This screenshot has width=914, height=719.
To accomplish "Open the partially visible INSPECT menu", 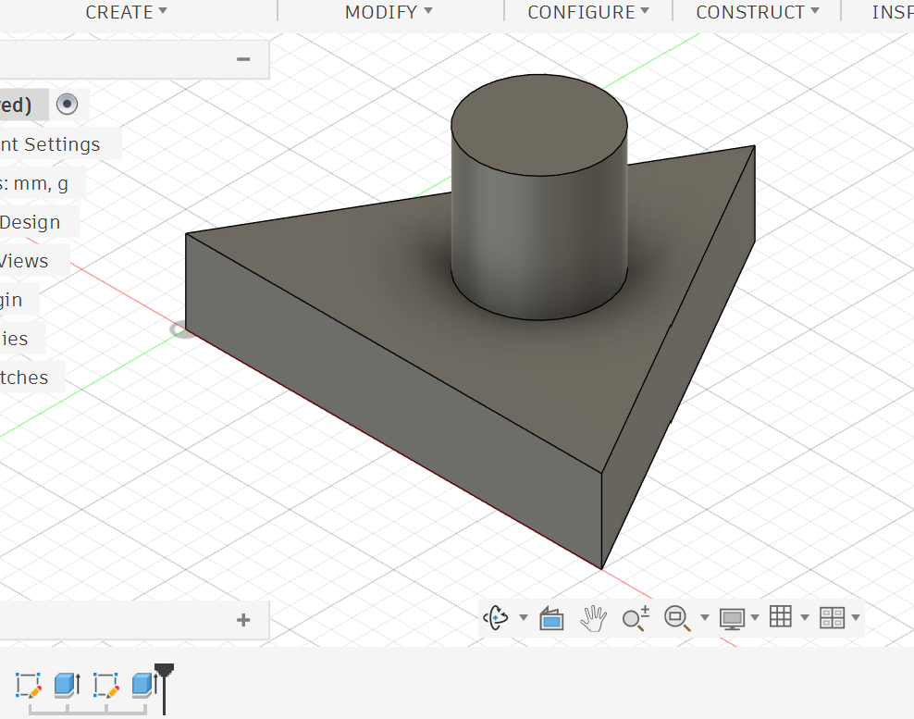I will pyautogui.click(x=893, y=12).
